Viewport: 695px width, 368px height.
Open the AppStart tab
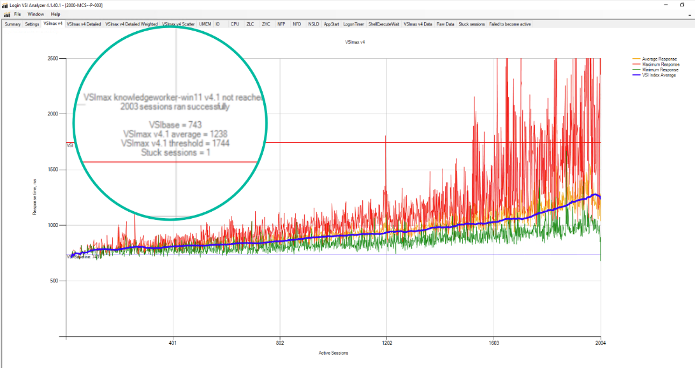[x=331, y=24]
